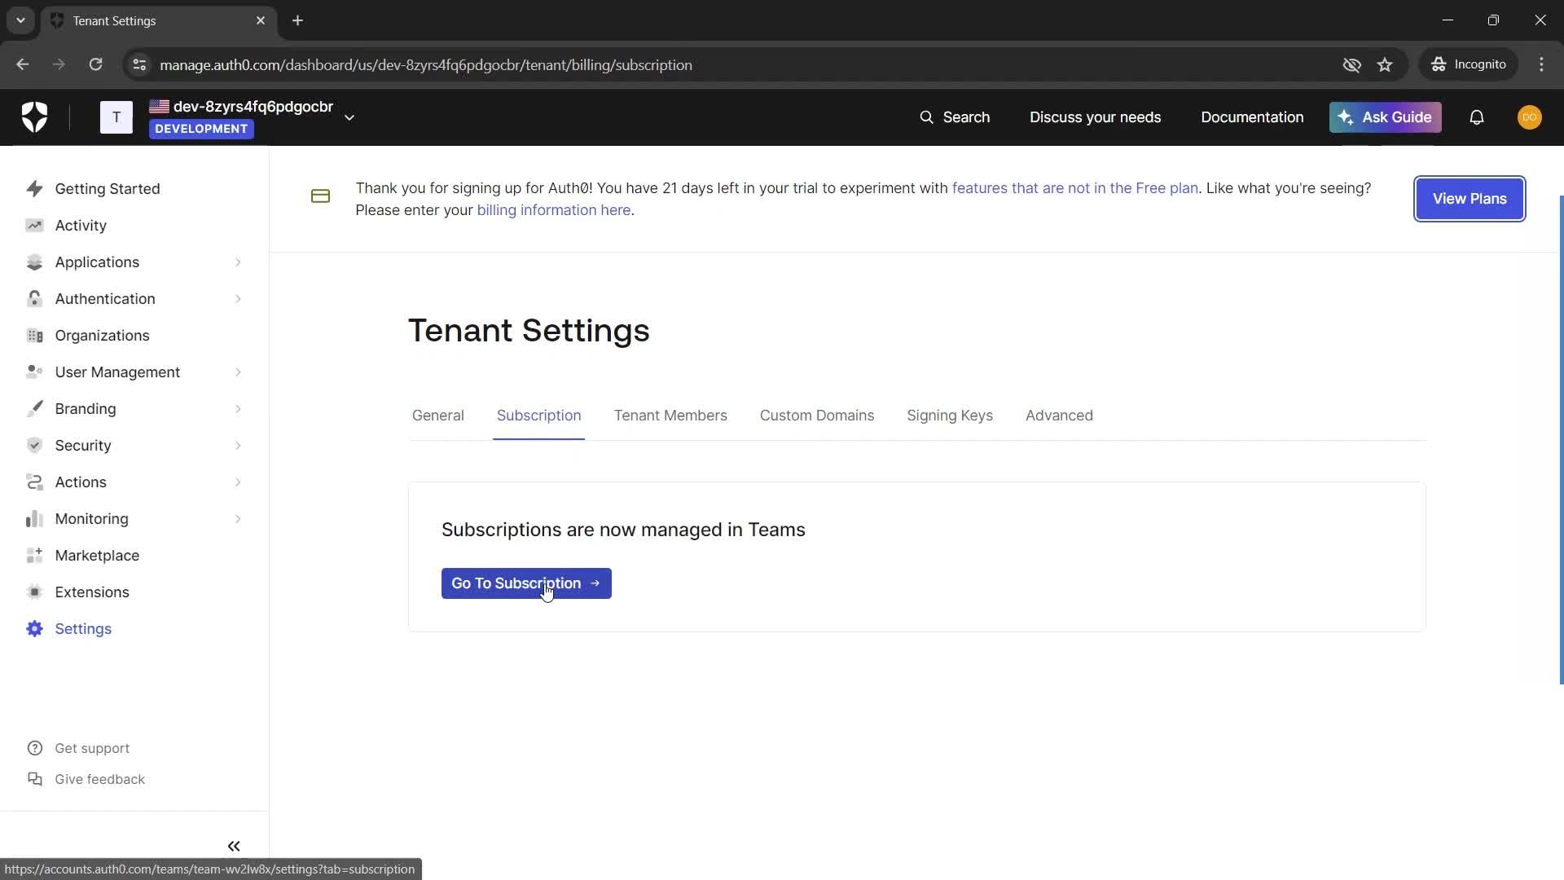Click the Auth0 shield logo
Screen dimensions: 1564x880
click(34, 117)
